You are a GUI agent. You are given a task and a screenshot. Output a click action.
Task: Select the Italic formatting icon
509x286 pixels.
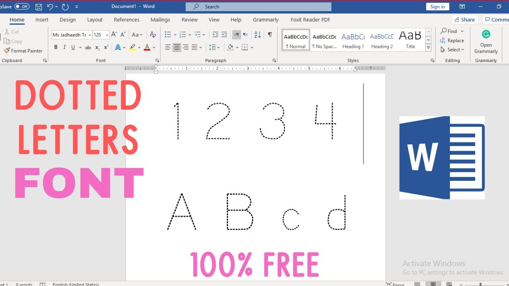64,47
